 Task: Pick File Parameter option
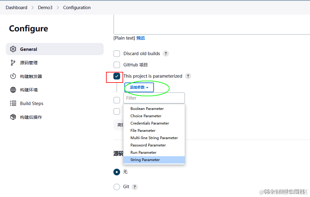pos(154,131)
